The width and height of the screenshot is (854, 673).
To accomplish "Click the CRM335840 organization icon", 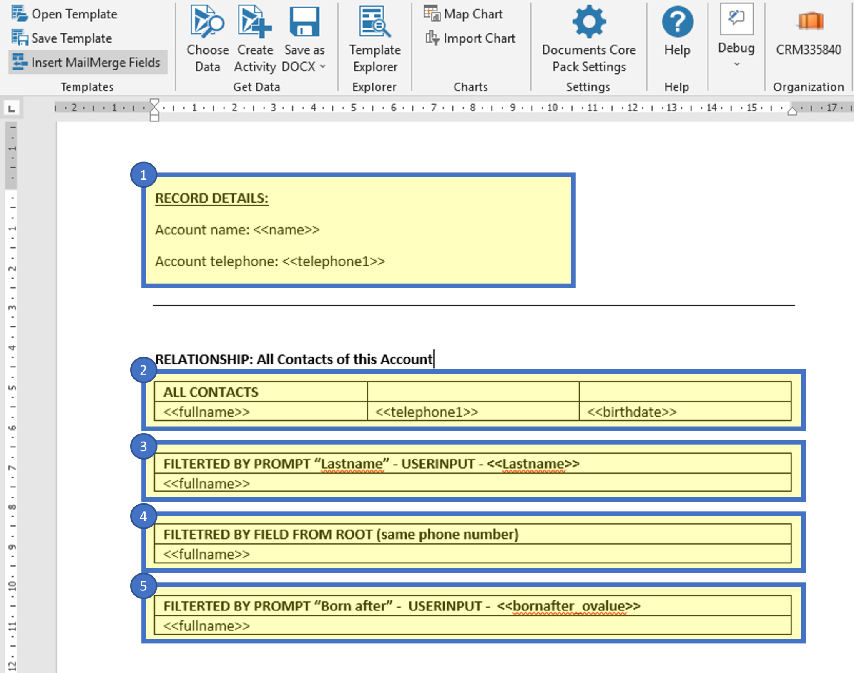I will coord(809,21).
